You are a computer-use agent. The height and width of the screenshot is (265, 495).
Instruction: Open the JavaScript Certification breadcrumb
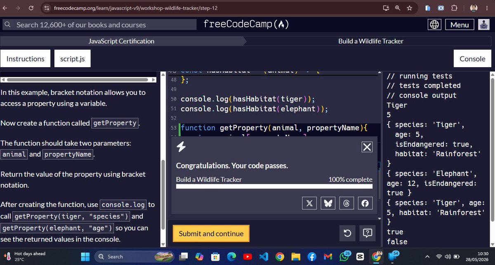(122, 41)
